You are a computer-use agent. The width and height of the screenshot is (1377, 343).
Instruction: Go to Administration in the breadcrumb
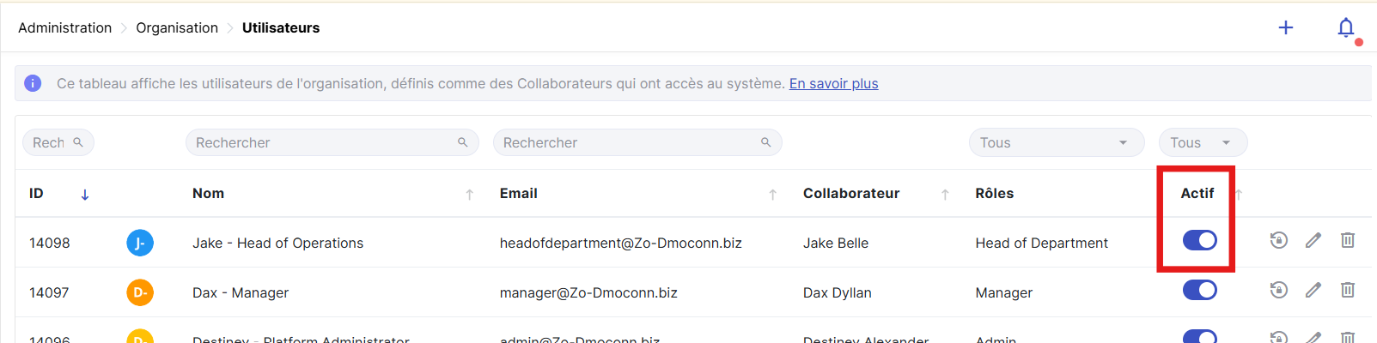pos(64,27)
